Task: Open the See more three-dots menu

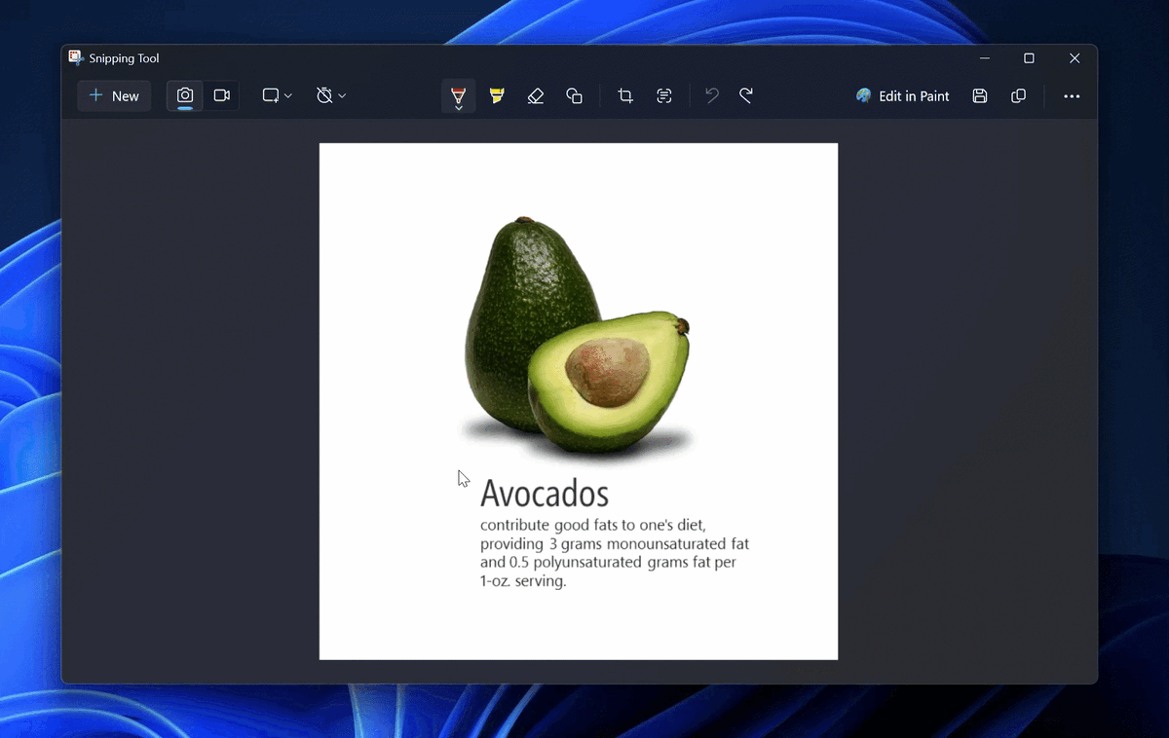Action: click(1072, 95)
